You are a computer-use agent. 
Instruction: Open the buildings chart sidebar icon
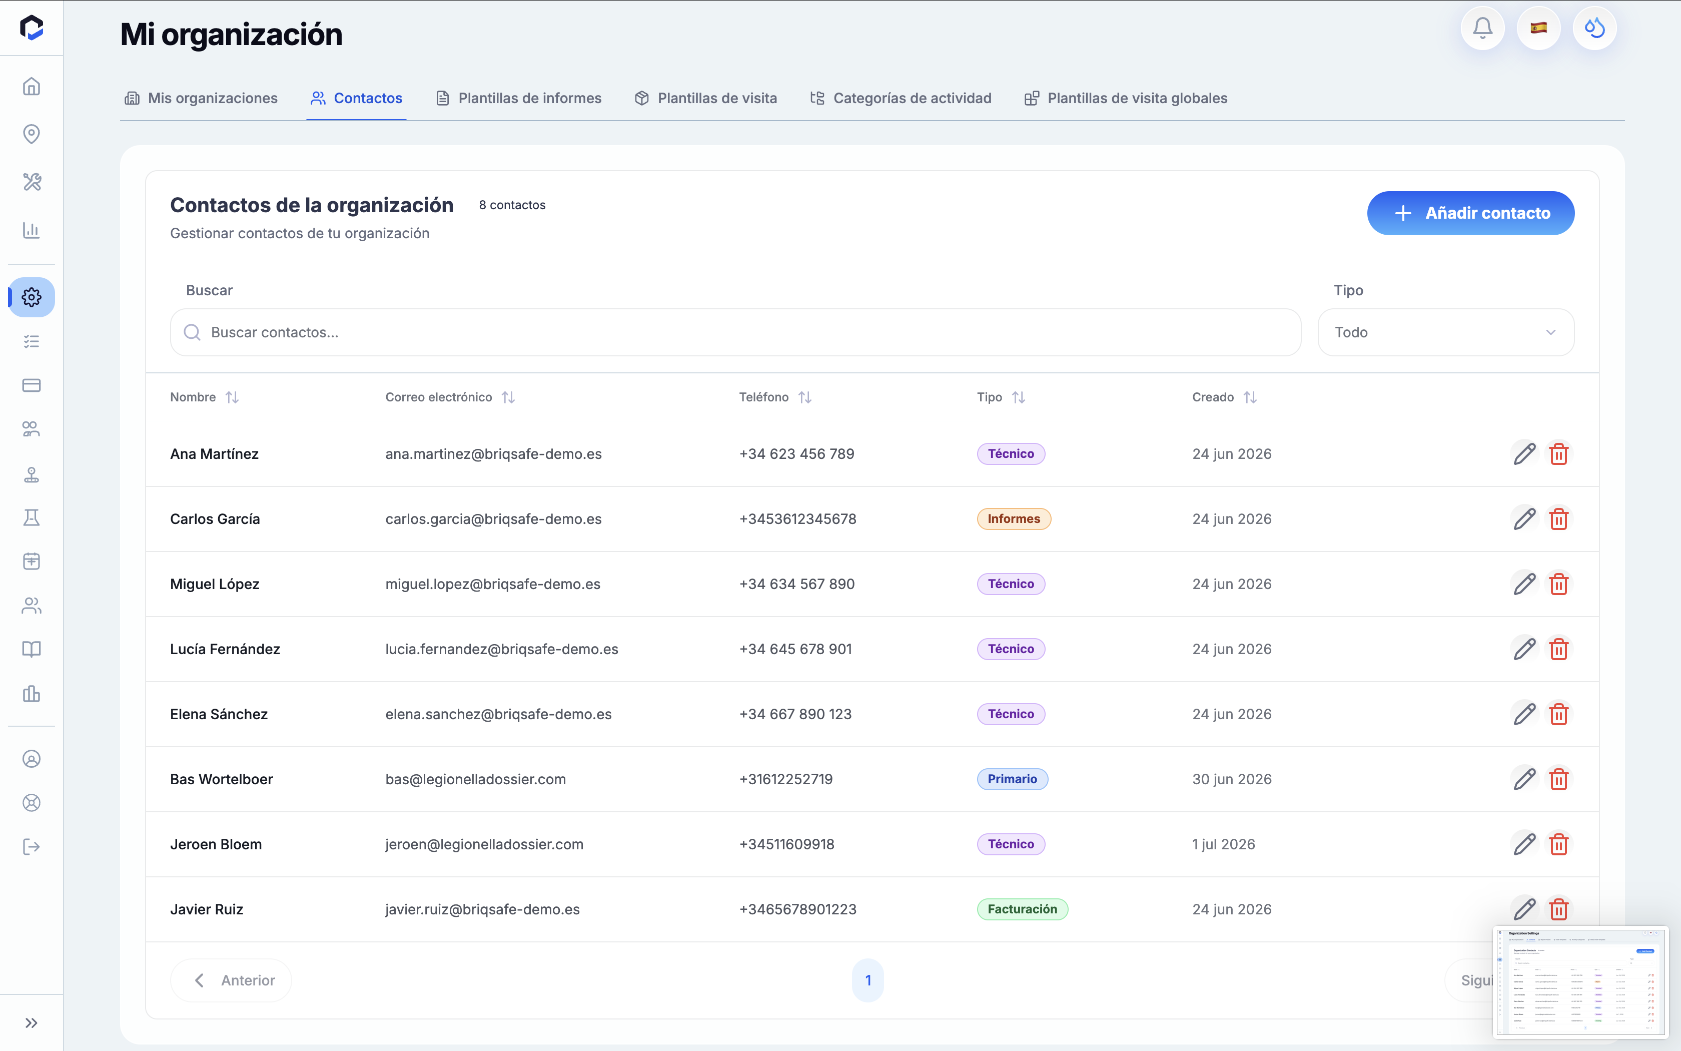pos(31,693)
